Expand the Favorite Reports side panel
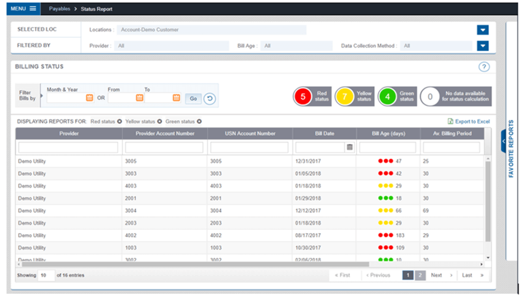 pos(504,141)
